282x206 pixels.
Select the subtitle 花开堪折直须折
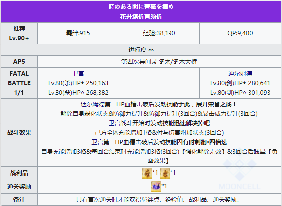tap(141, 17)
